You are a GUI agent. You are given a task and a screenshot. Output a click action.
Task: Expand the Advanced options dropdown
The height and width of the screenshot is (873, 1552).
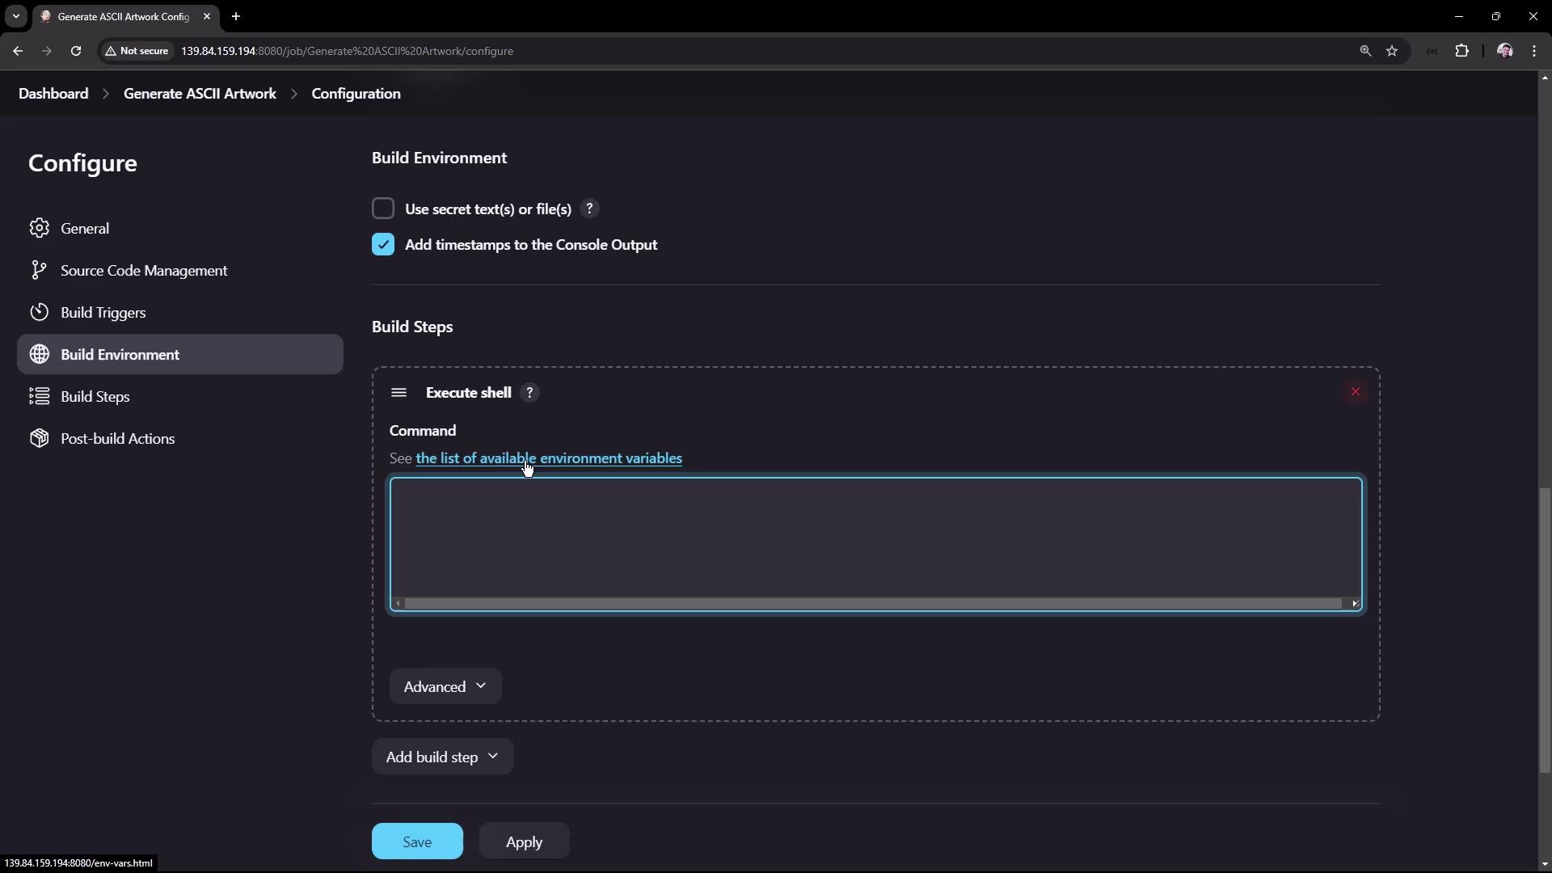coord(445,686)
